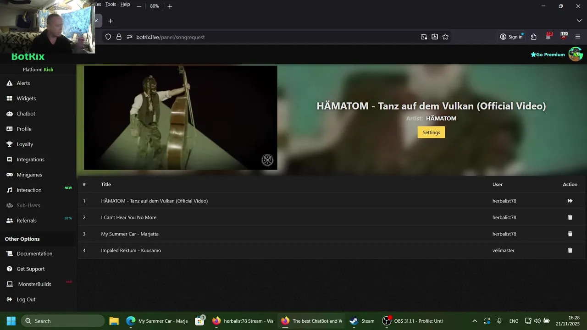Open the Tools menu

tap(111, 5)
